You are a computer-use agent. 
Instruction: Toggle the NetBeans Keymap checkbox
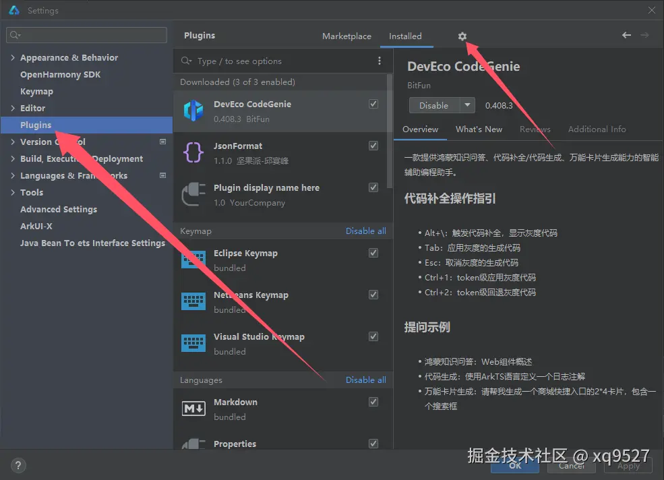373,295
